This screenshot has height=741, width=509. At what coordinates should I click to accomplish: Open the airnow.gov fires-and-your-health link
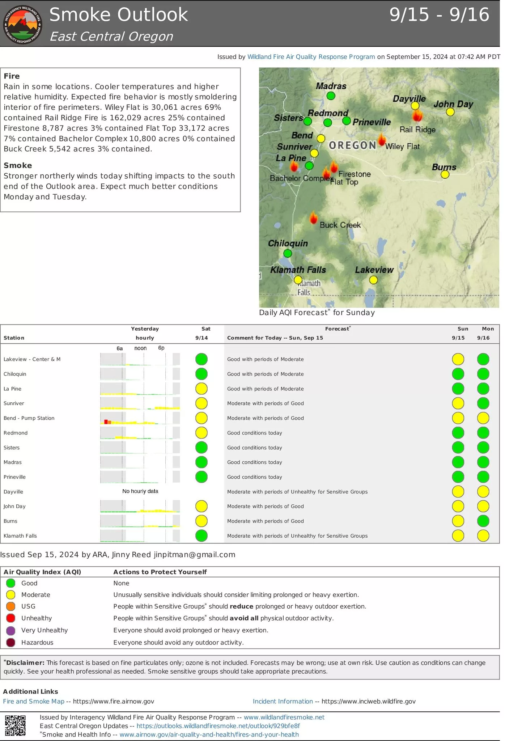pos(209,734)
